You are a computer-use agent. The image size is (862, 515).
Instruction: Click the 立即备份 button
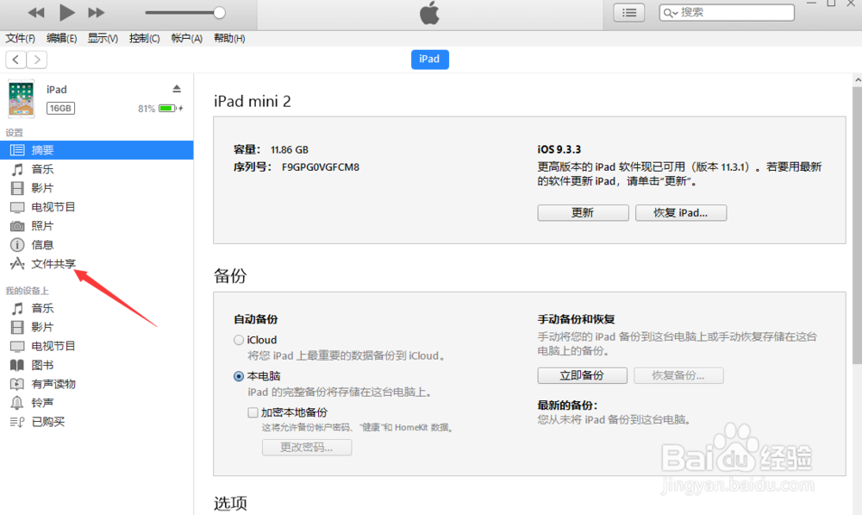coord(582,376)
